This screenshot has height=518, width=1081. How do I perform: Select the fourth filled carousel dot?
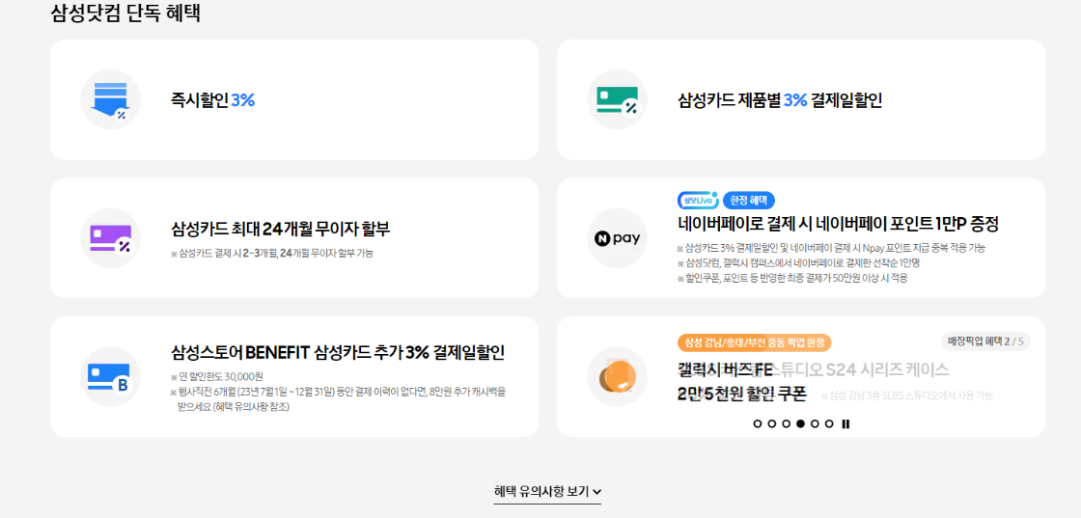coord(800,424)
